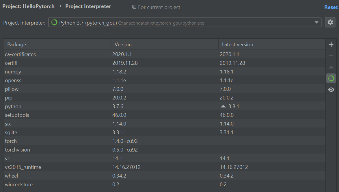The width and height of the screenshot is (339, 192).
Task: Select the six package row
Action: coord(165,123)
